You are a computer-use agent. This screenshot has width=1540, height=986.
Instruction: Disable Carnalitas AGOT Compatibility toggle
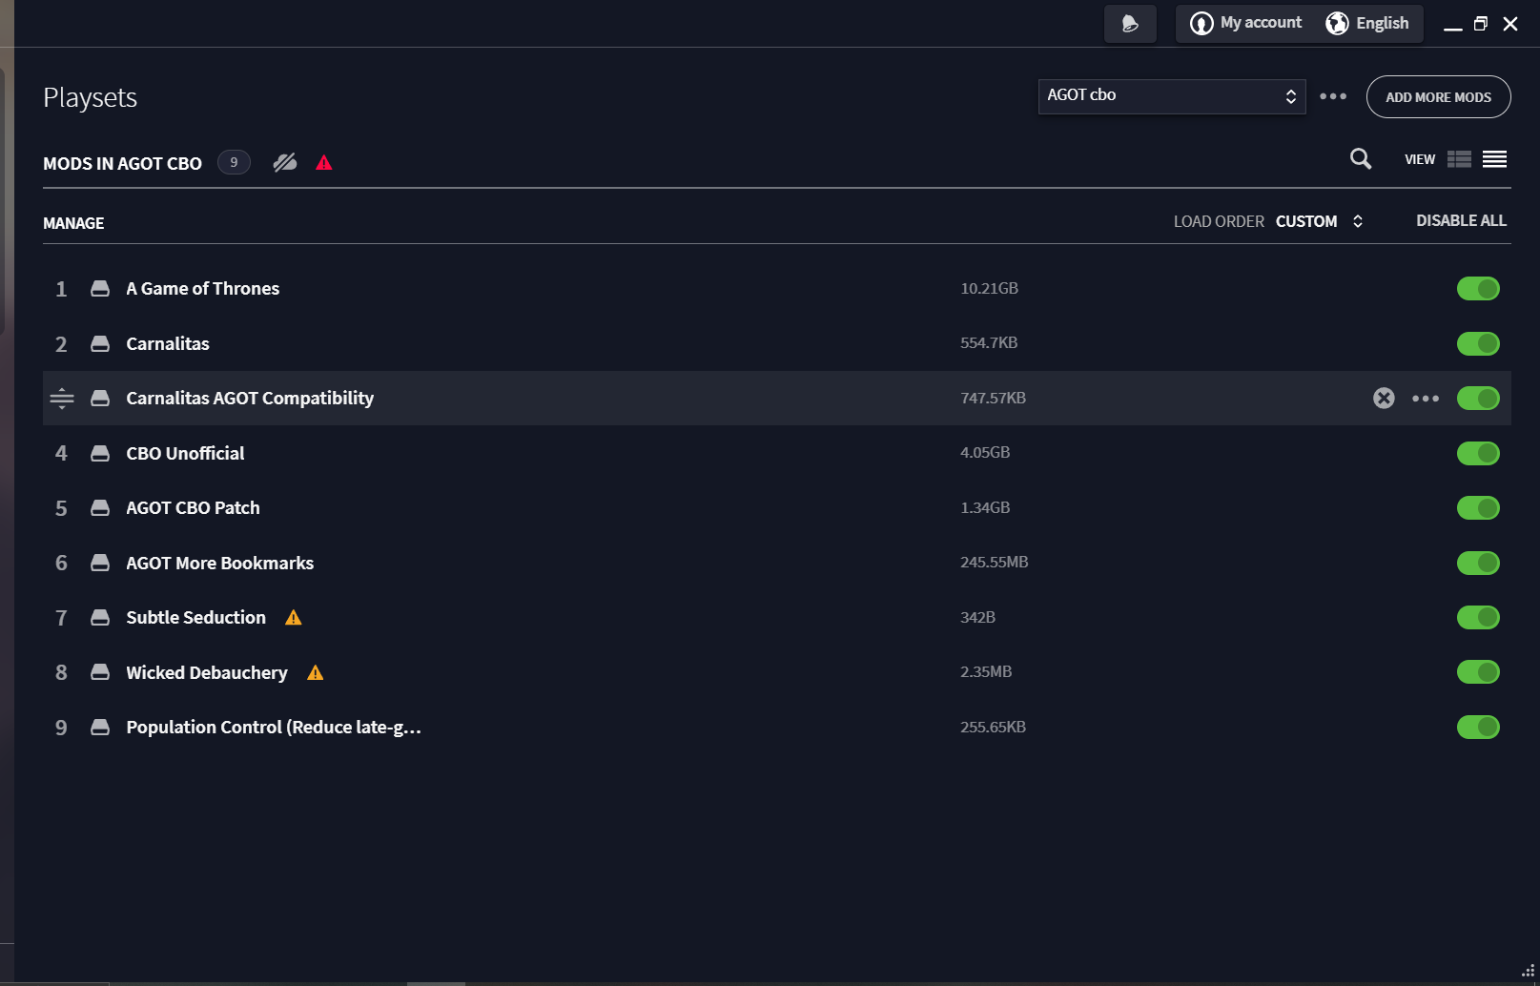1478,399
